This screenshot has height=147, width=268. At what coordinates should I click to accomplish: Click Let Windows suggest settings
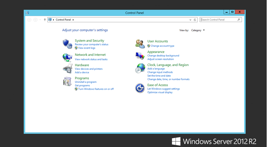(164, 89)
